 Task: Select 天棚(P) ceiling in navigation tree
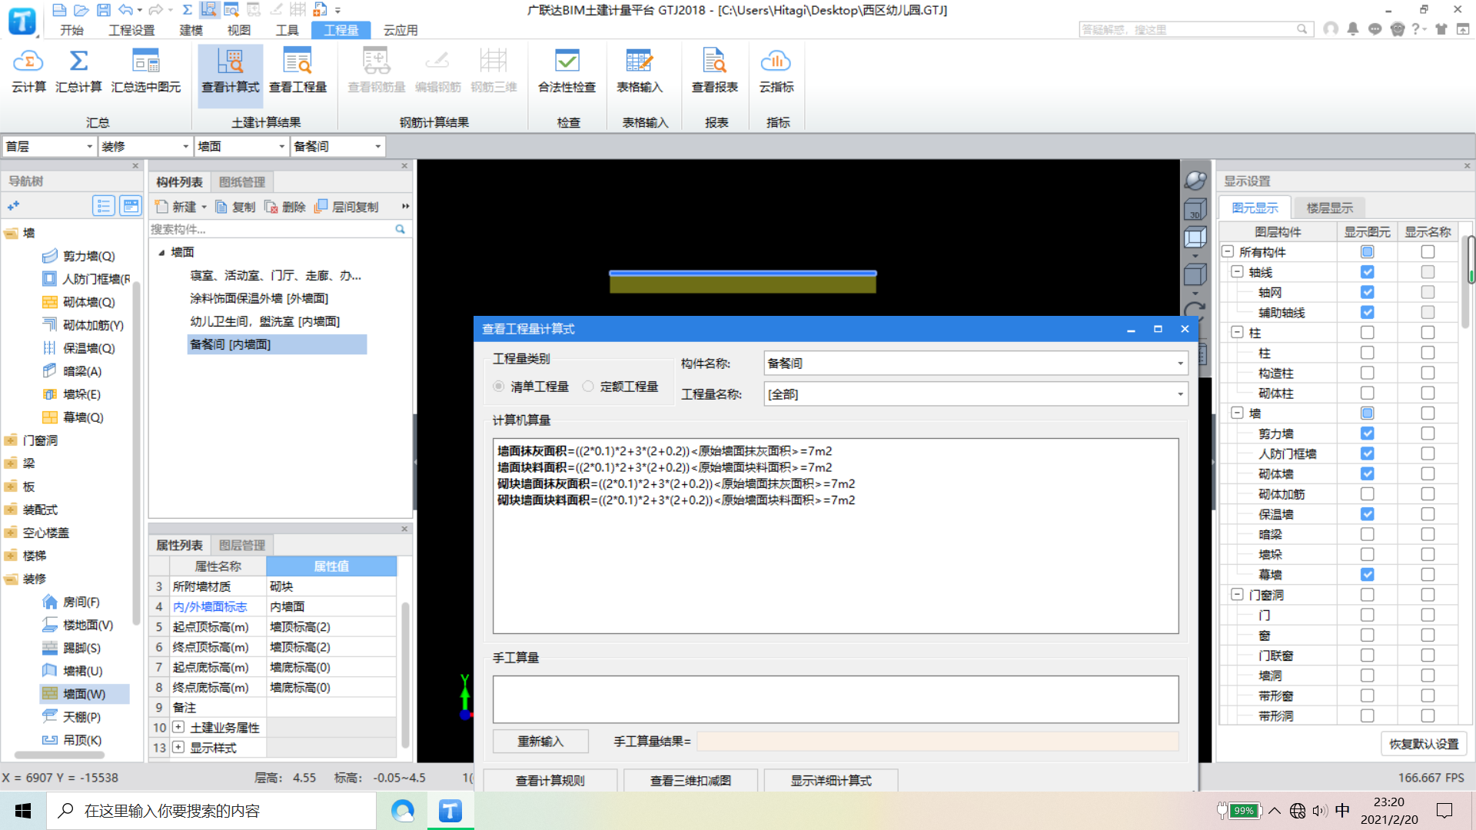pos(81,717)
